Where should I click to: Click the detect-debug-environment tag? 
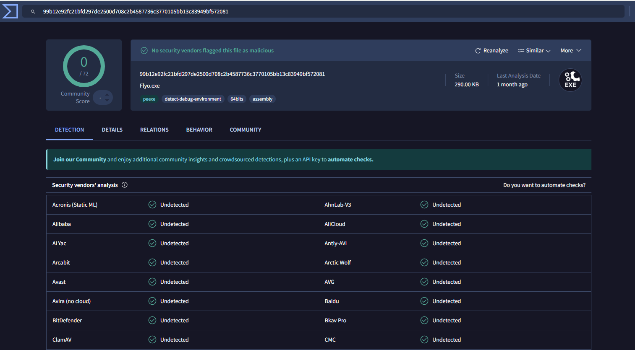tap(193, 99)
